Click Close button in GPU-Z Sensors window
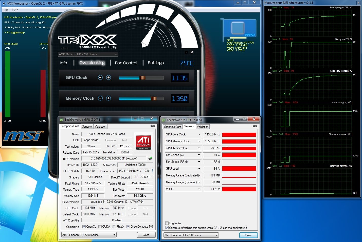The width and height of the screenshot is (362, 242). pos(248,235)
